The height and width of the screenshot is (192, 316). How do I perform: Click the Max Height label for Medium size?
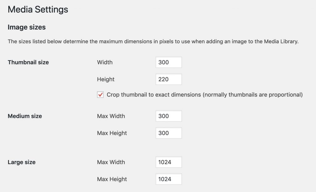pyautogui.click(x=112, y=133)
